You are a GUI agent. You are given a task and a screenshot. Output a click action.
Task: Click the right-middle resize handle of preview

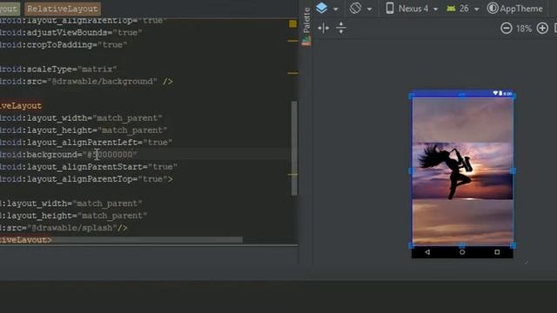click(x=513, y=170)
